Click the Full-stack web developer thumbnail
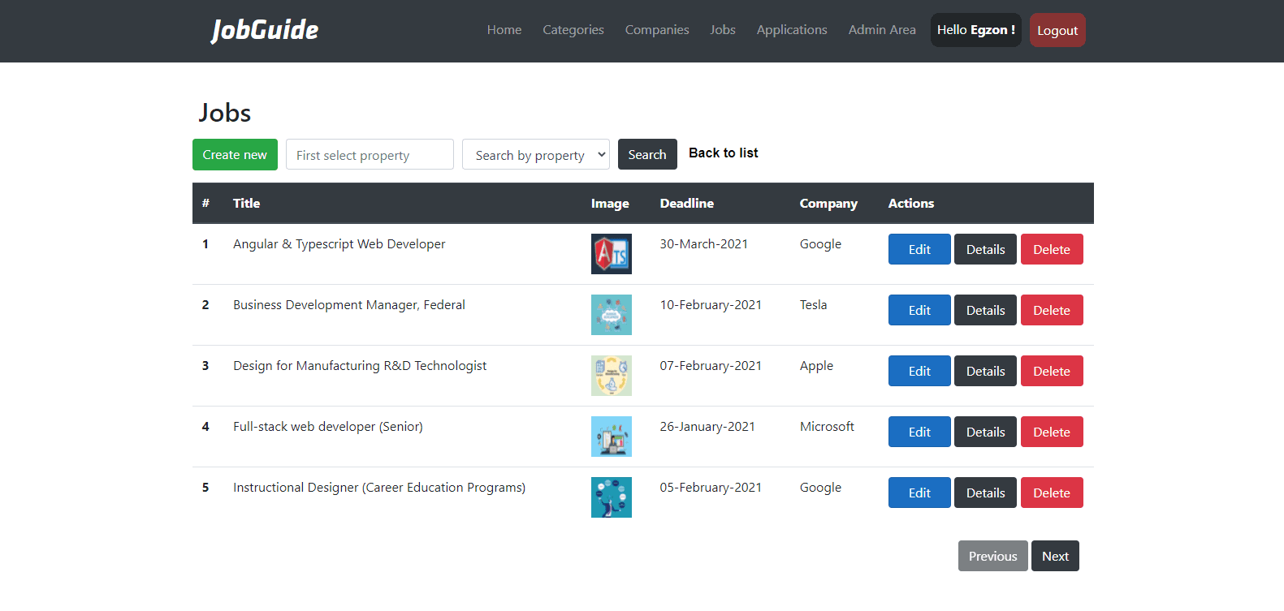The height and width of the screenshot is (611, 1284). (x=611, y=437)
